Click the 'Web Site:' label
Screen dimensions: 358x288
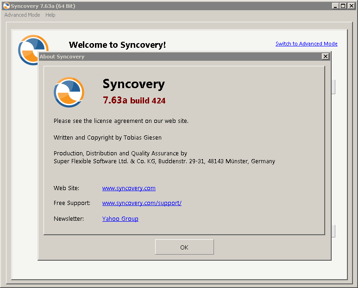tap(66, 188)
